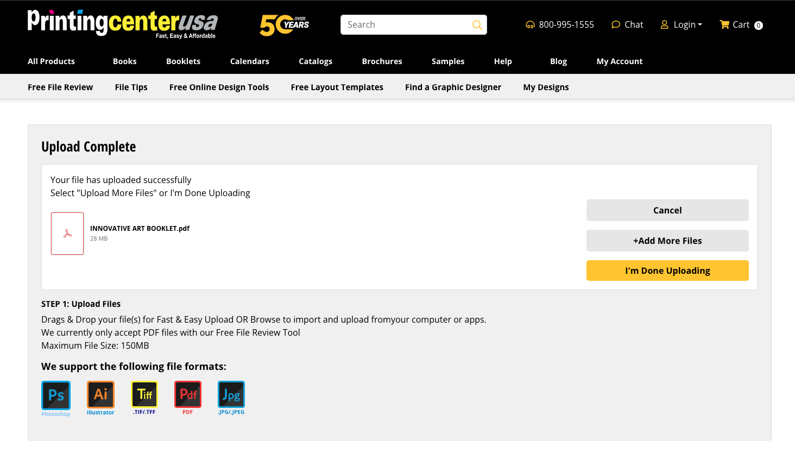Viewport: 795px width, 453px height.
Task: Click into the Search field
Action: point(406,25)
